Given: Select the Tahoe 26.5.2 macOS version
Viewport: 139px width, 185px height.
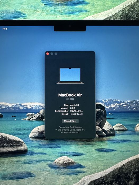Looking at the screenshot, I should (76, 114).
